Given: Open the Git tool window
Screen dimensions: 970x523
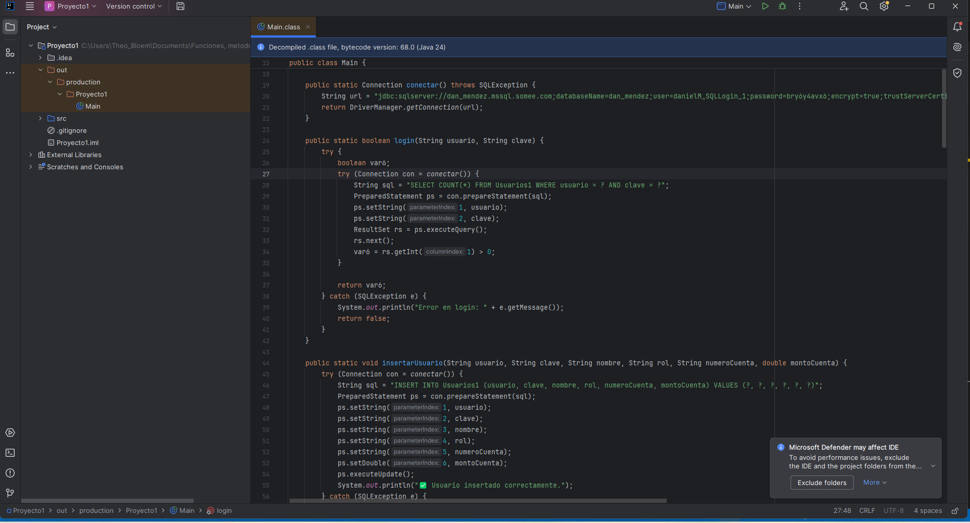Looking at the screenshot, I should (10, 493).
